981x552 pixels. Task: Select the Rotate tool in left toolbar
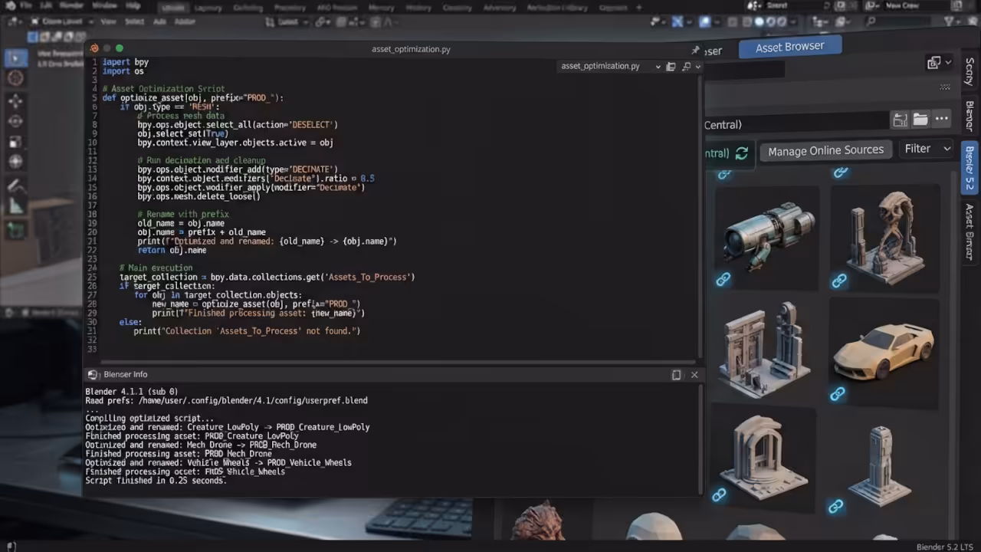click(x=15, y=121)
